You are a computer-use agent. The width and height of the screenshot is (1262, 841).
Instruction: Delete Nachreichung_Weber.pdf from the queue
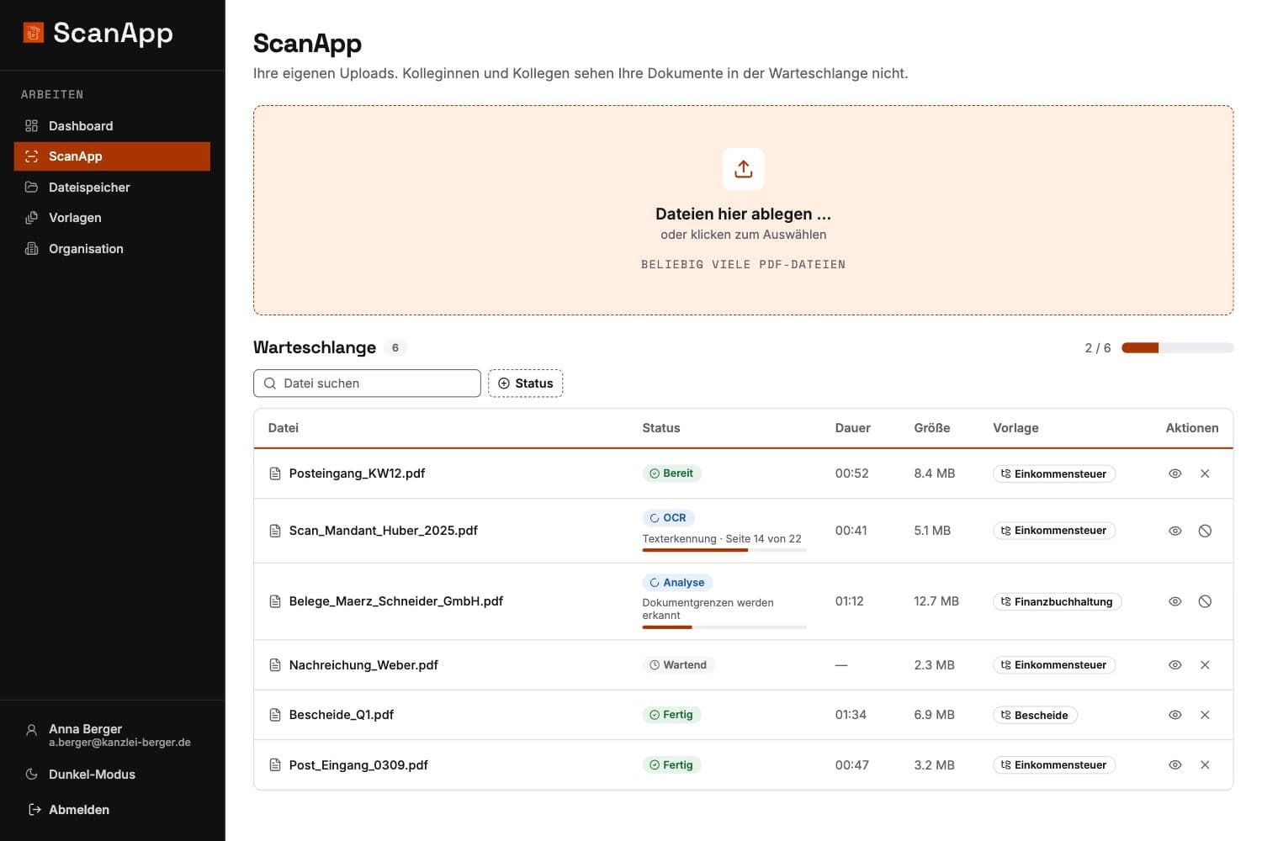[1205, 665]
